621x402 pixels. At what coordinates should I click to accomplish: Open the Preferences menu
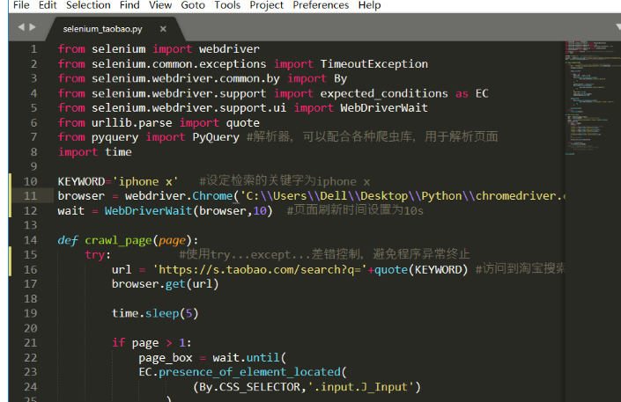[321, 5]
